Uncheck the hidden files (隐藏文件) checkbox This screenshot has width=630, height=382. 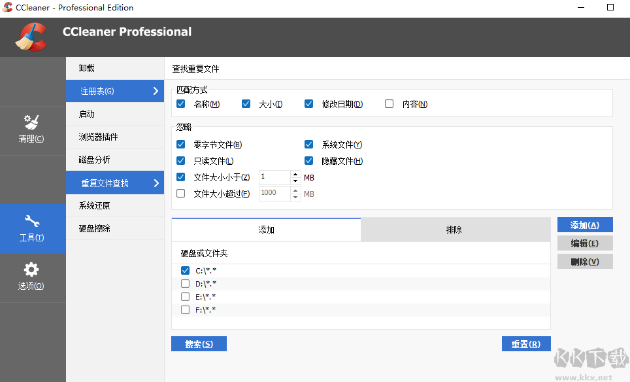coord(308,160)
